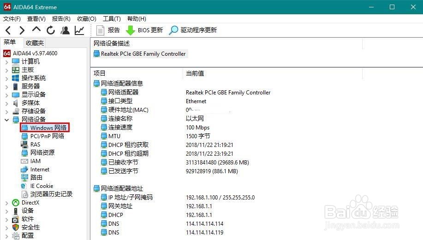Click the 驱动程序更新 toolbar button
This screenshot has width=423, height=240.
pyautogui.click(x=193, y=30)
